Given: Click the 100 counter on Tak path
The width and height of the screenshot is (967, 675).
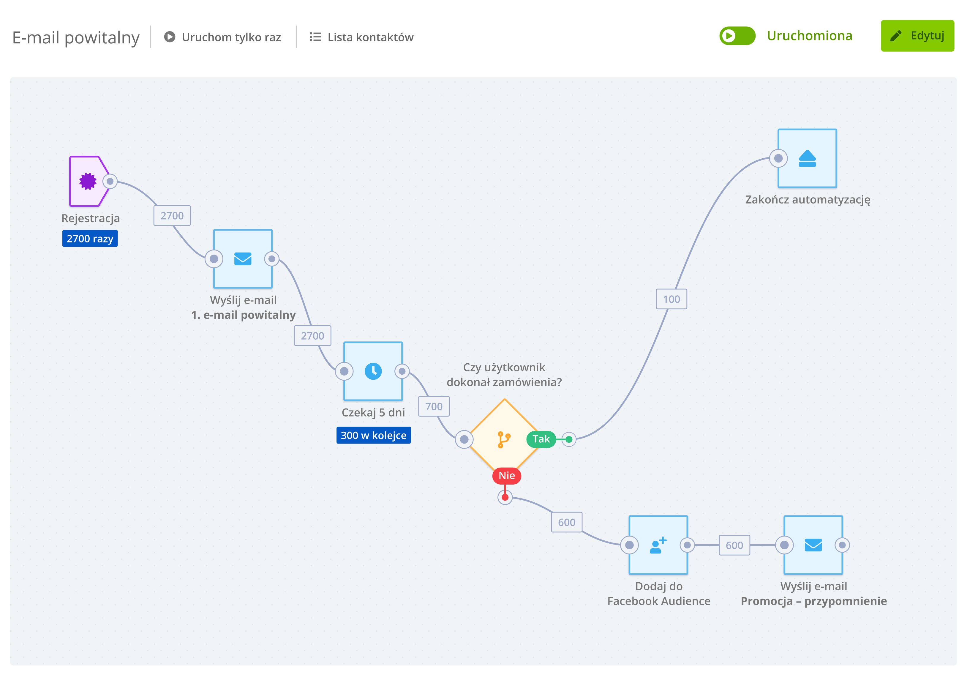Looking at the screenshot, I should tap(671, 299).
